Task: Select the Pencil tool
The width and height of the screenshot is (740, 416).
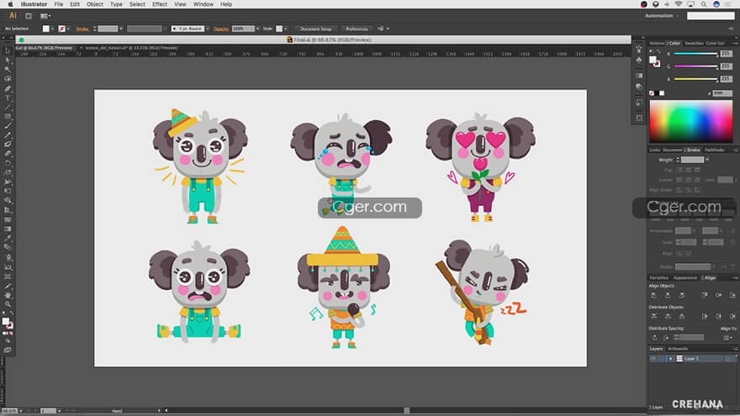Action: (8, 135)
